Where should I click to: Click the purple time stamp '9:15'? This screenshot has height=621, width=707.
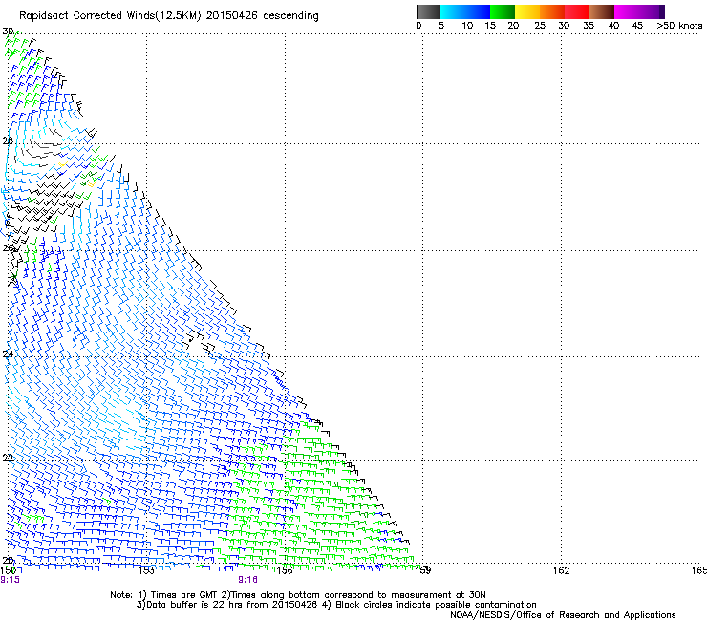coord(10,580)
